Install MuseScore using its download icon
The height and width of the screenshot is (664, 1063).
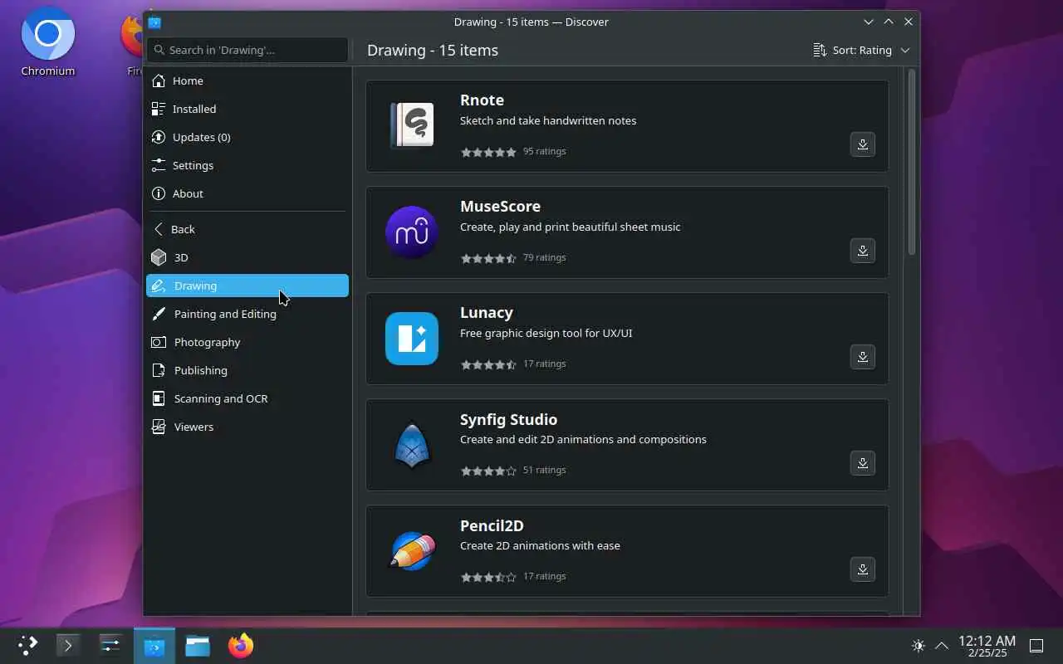(862, 251)
